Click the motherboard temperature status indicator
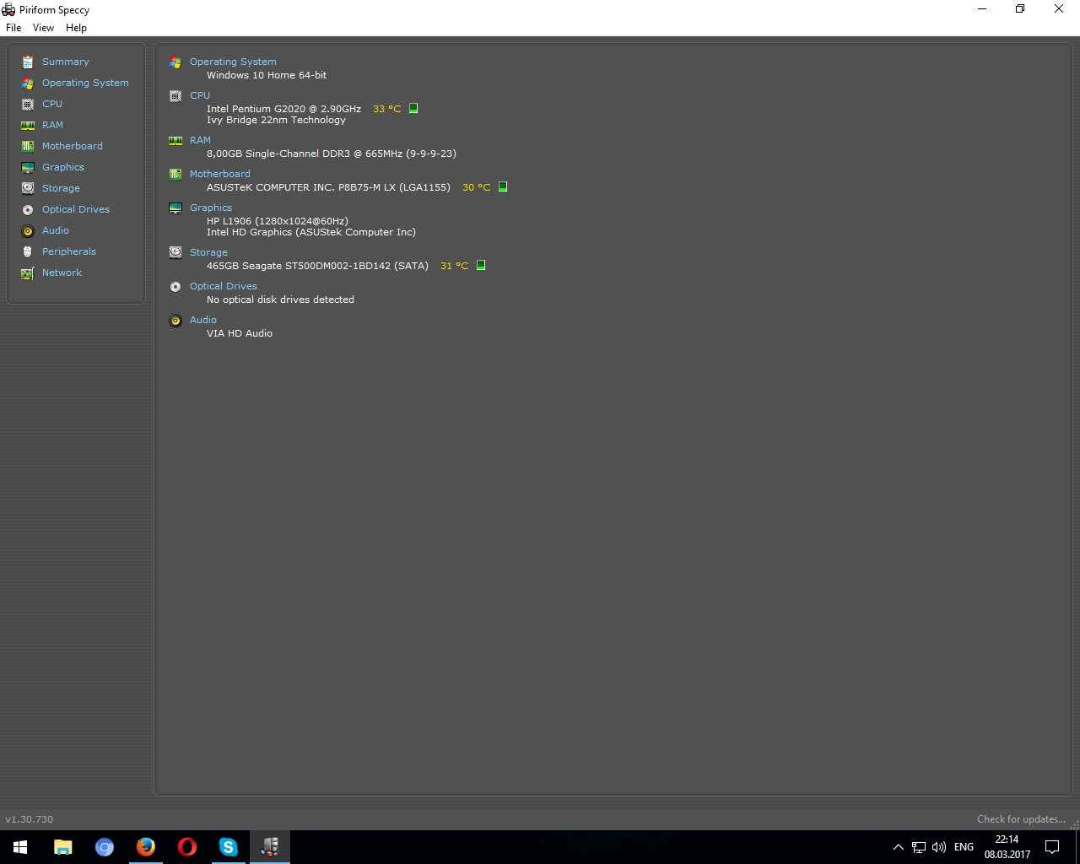Viewport: 1080px width, 864px height. (503, 186)
